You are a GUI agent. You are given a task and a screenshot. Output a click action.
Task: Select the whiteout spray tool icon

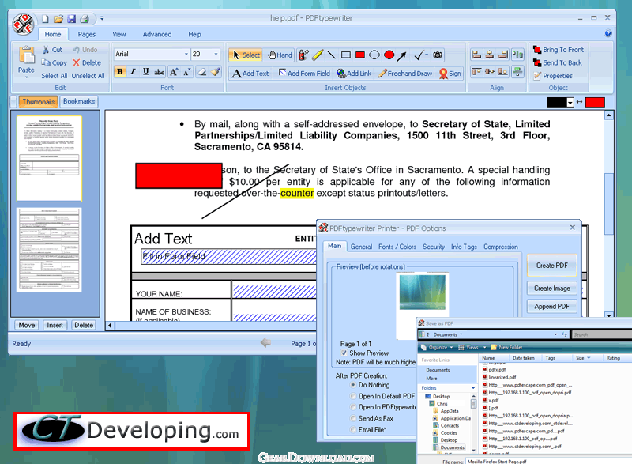point(303,55)
